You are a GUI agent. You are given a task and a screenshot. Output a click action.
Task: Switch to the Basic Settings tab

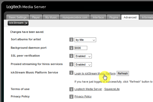point(18,17)
